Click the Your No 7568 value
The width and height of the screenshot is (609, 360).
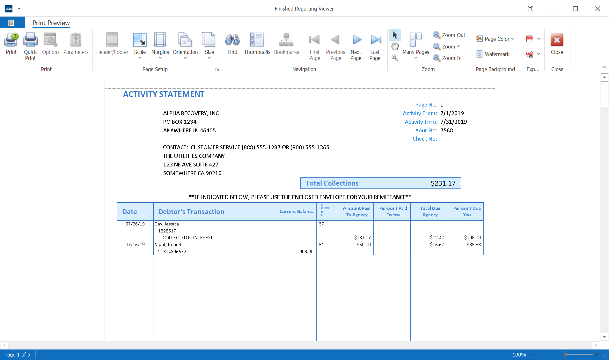[446, 130]
